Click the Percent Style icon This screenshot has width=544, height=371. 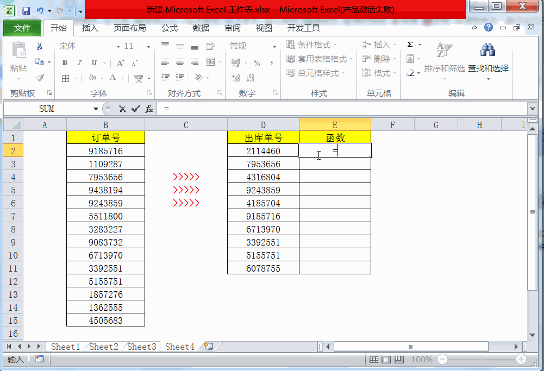pos(257,63)
